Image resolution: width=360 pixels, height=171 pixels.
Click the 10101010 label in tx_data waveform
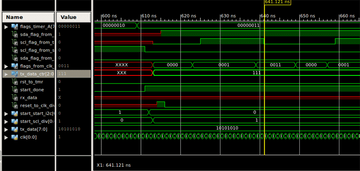point(227,128)
